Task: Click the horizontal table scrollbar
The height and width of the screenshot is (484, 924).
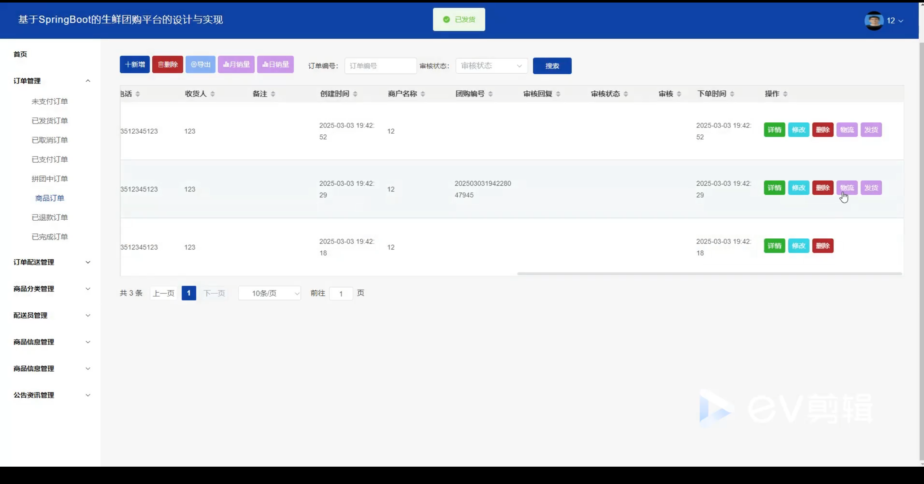Action: coord(709,274)
